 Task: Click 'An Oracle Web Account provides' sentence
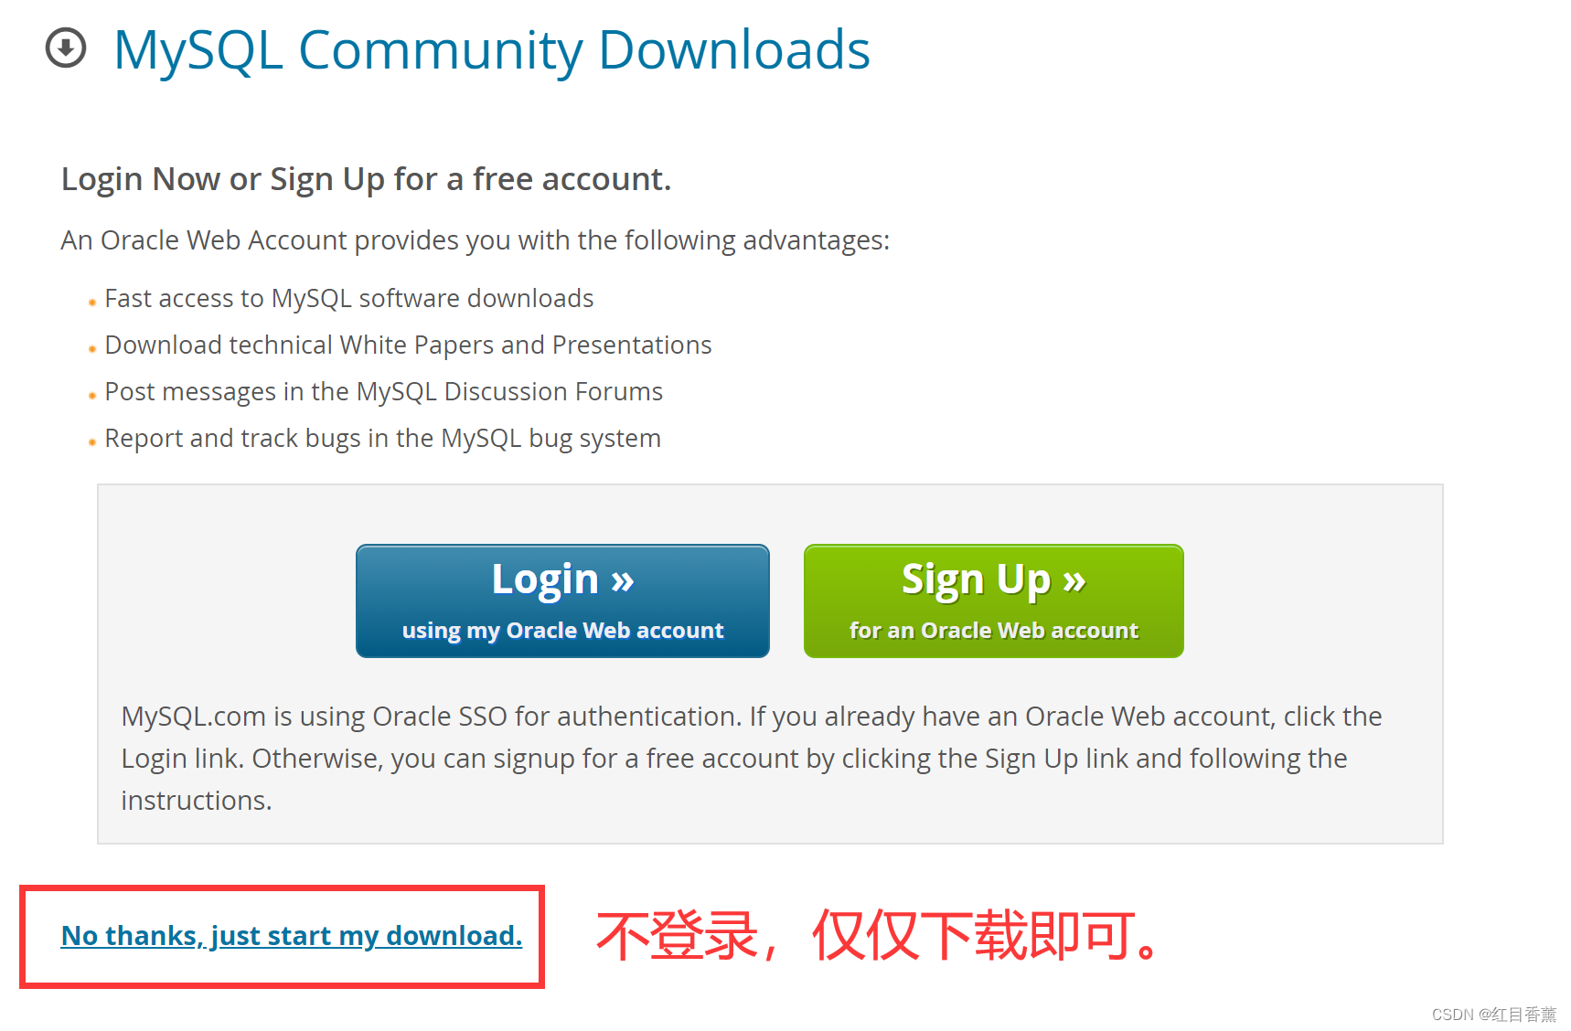pos(476,240)
